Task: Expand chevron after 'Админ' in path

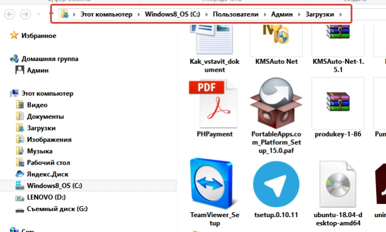Action: pyautogui.click(x=299, y=14)
